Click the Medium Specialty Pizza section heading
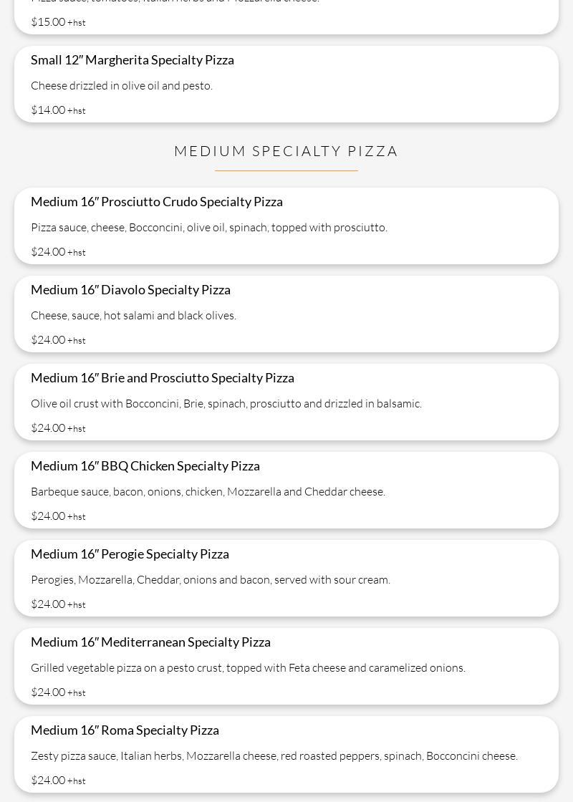Viewport: 573px width, 802px height. point(286,151)
